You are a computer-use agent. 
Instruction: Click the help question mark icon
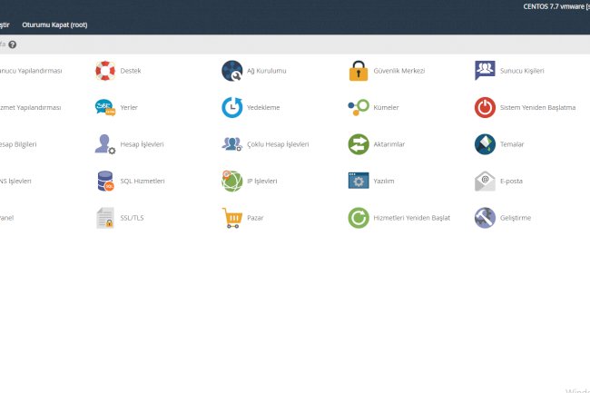pyautogui.click(x=13, y=44)
